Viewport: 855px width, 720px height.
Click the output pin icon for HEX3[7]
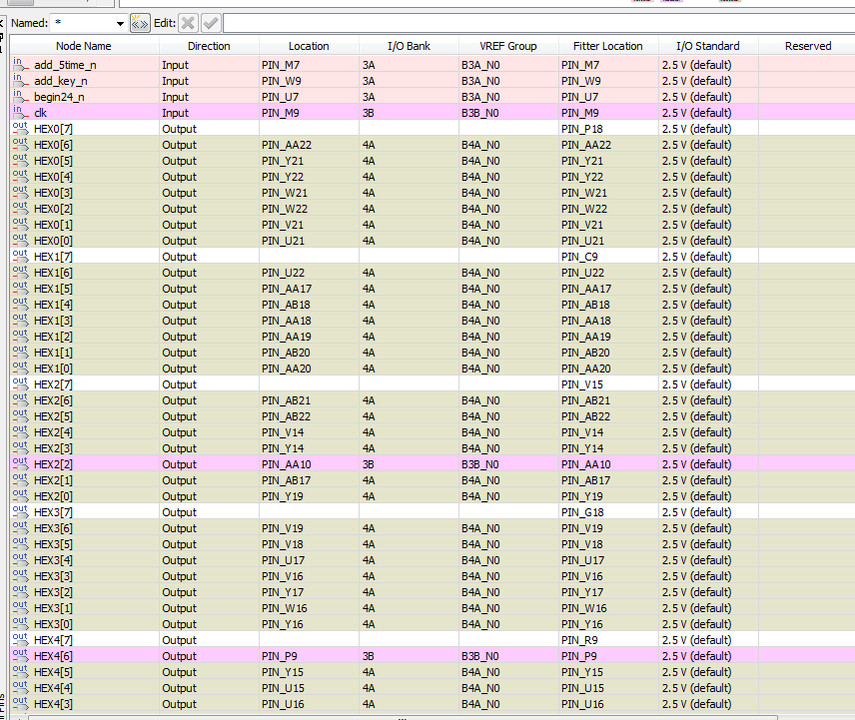click(19, 511)
